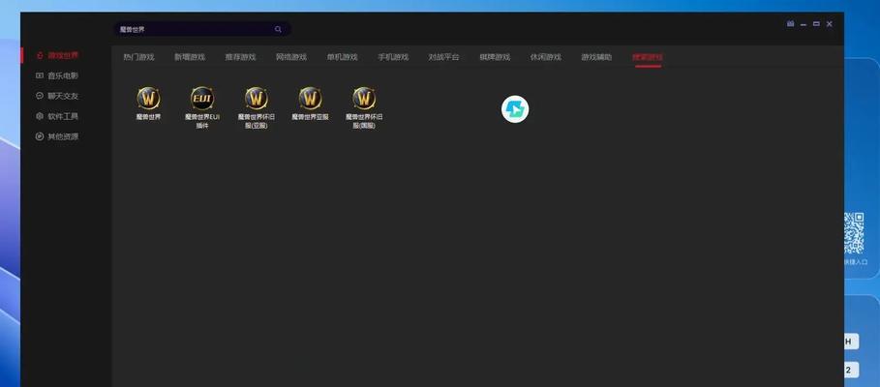Close the game menu window

(830, 24)
